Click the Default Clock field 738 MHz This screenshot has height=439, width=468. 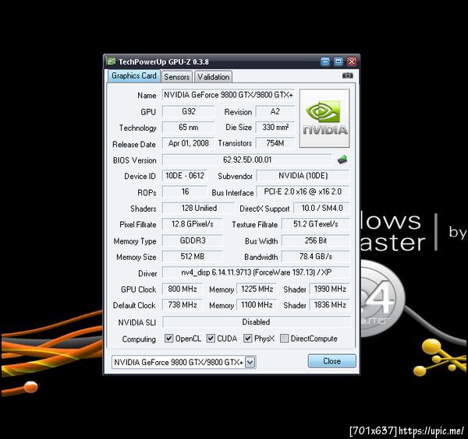point(182,304)
